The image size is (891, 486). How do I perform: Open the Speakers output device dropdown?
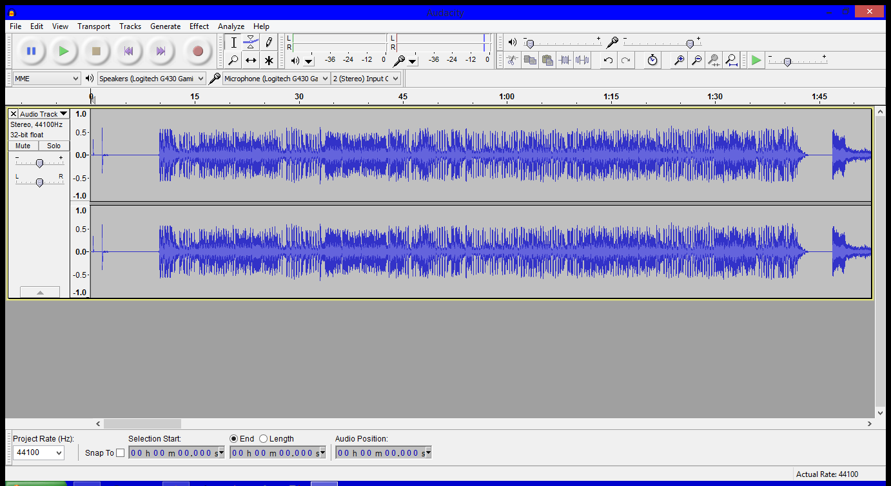pos(152,79)
